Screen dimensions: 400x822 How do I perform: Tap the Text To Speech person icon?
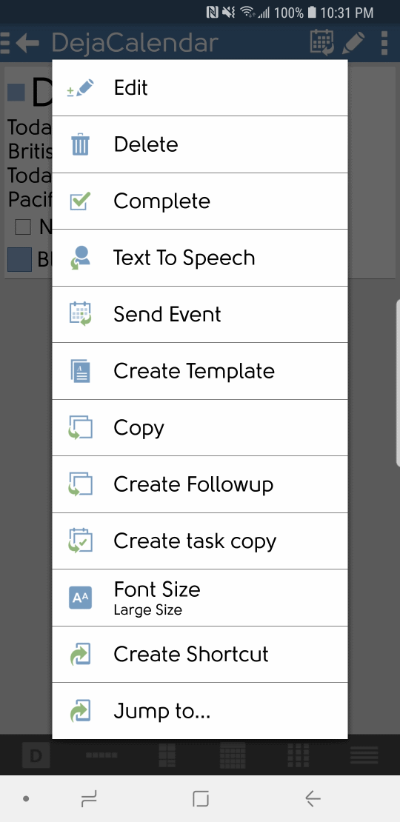click(x=80, y=258)
